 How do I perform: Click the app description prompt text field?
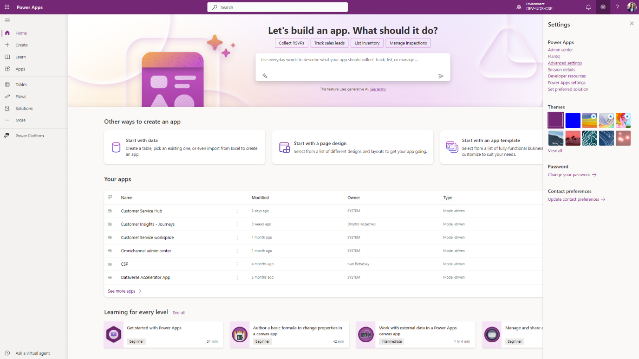click(x=352, y=60)
